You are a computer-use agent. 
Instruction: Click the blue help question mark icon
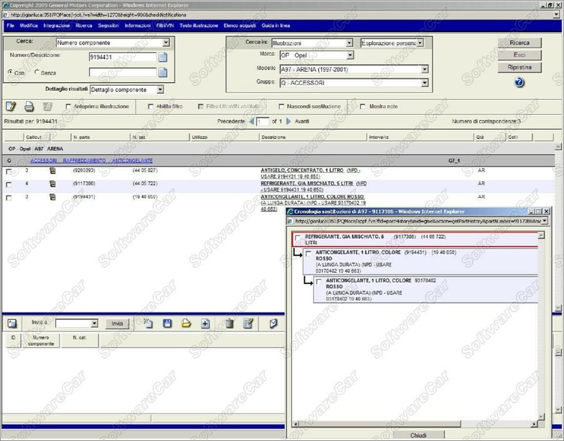[519, 83]
